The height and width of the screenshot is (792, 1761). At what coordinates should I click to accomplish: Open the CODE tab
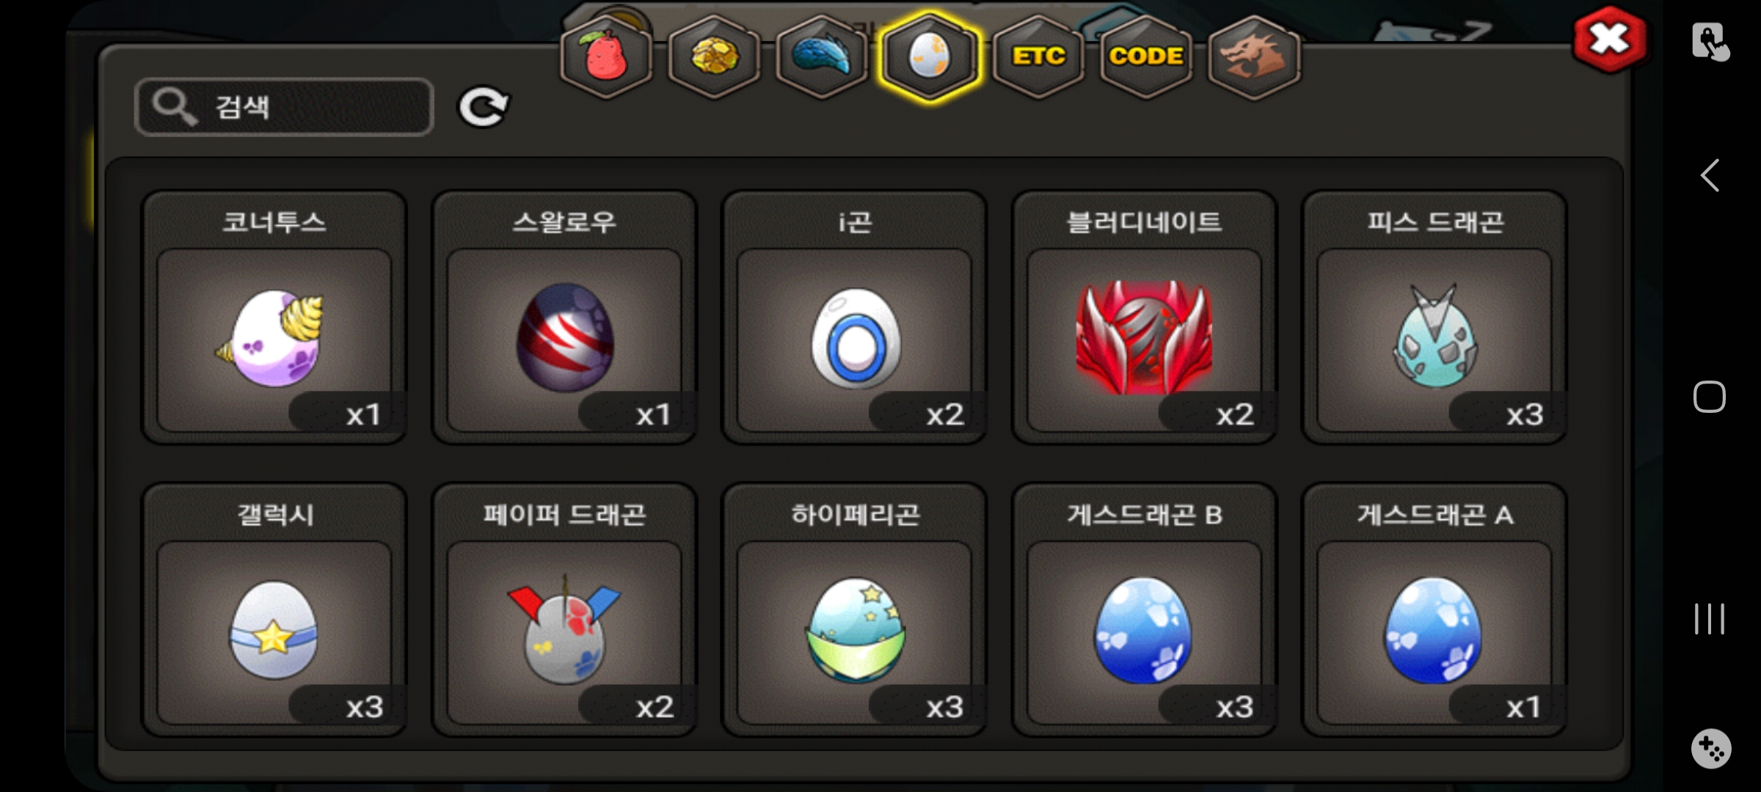click(1146, 56)
